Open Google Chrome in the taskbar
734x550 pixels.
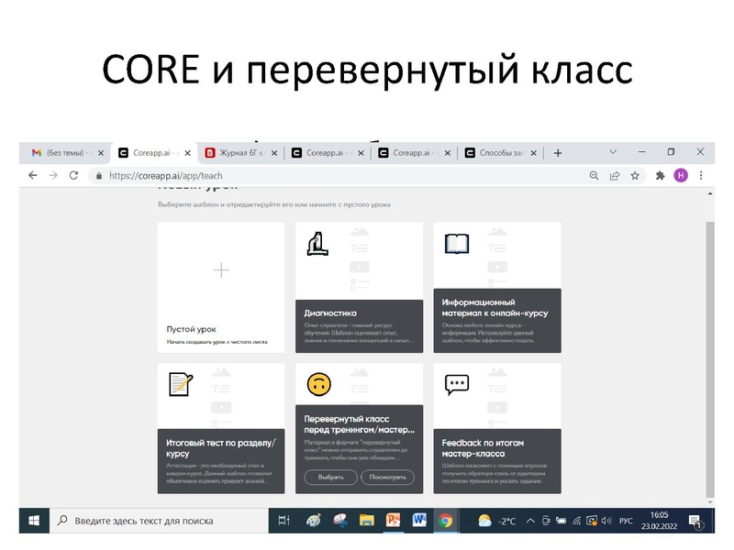tap(444, 520)
